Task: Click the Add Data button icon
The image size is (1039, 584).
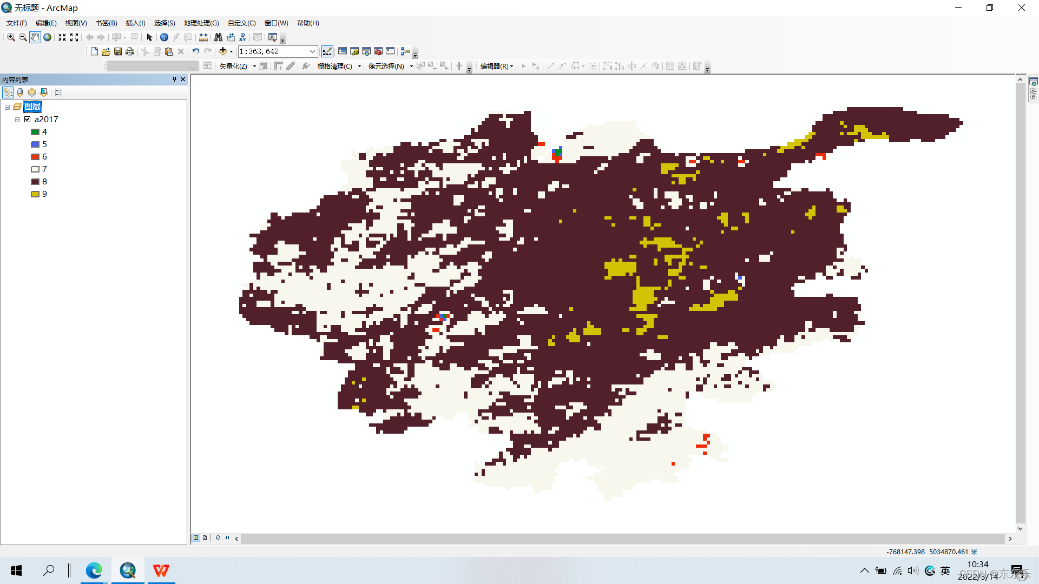Action: (x=222, y=51)
